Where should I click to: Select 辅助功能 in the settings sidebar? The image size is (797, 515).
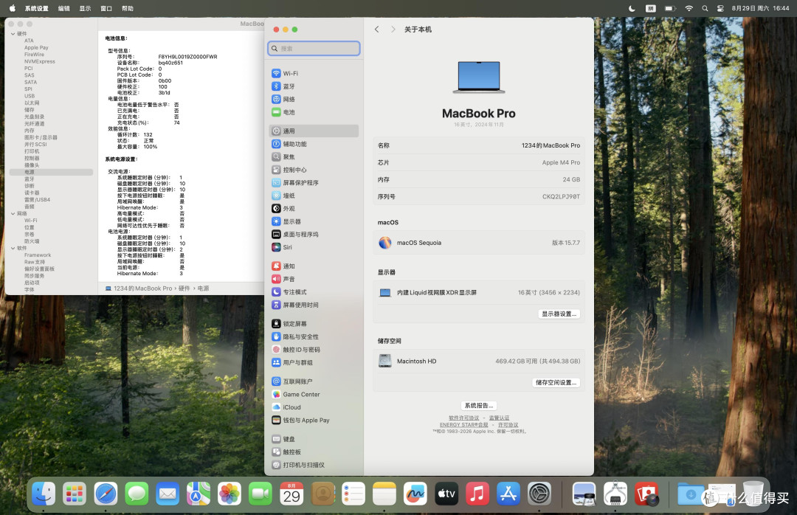point(314,144)
